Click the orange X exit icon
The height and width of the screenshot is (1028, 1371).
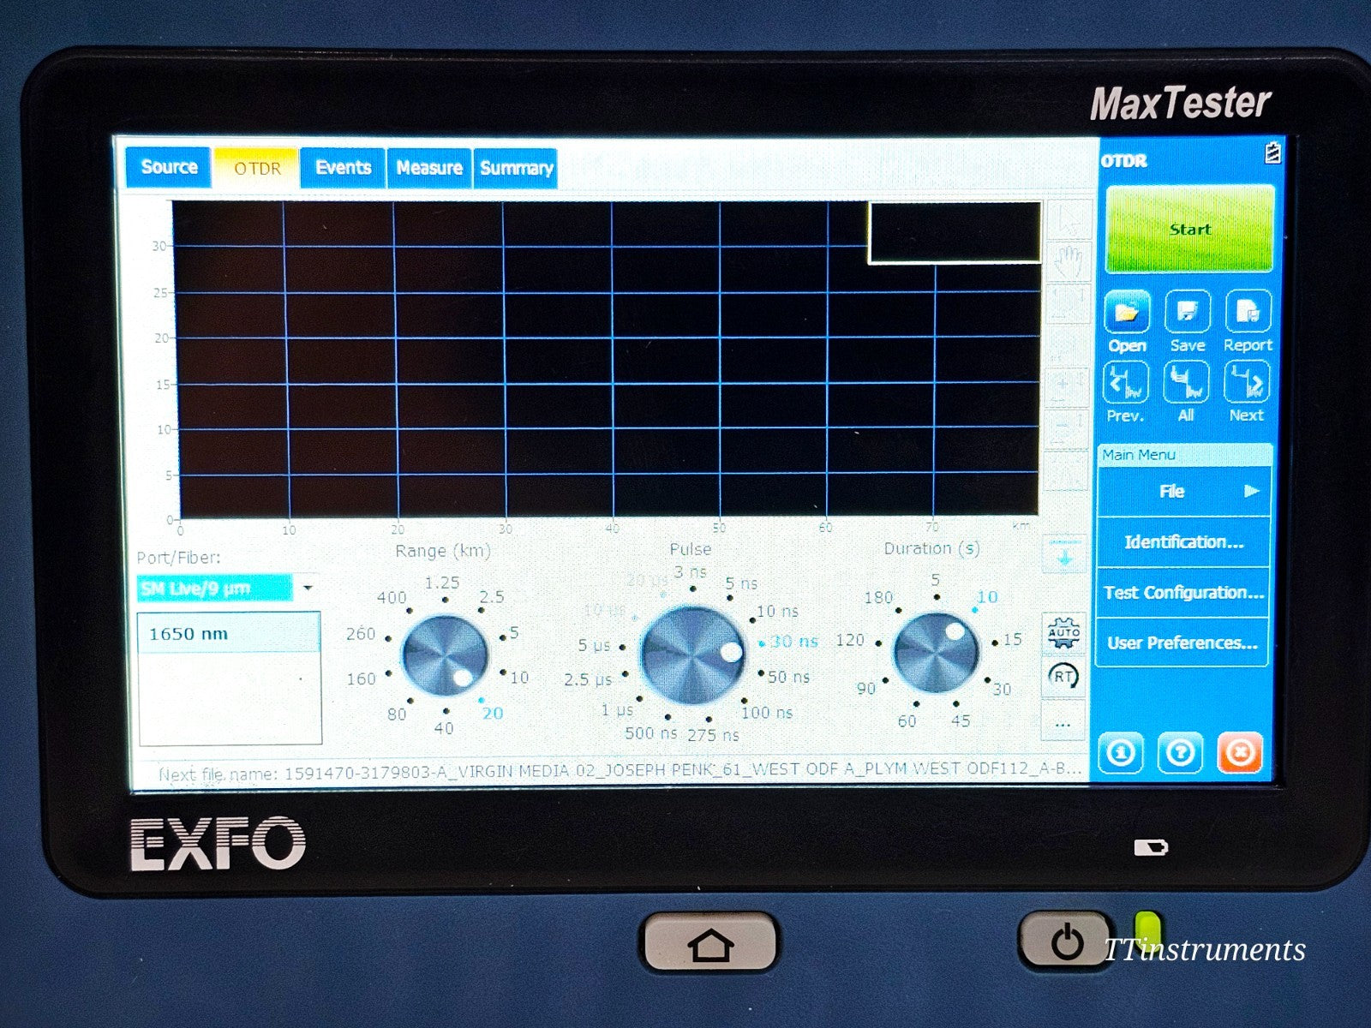point(1240,754)
